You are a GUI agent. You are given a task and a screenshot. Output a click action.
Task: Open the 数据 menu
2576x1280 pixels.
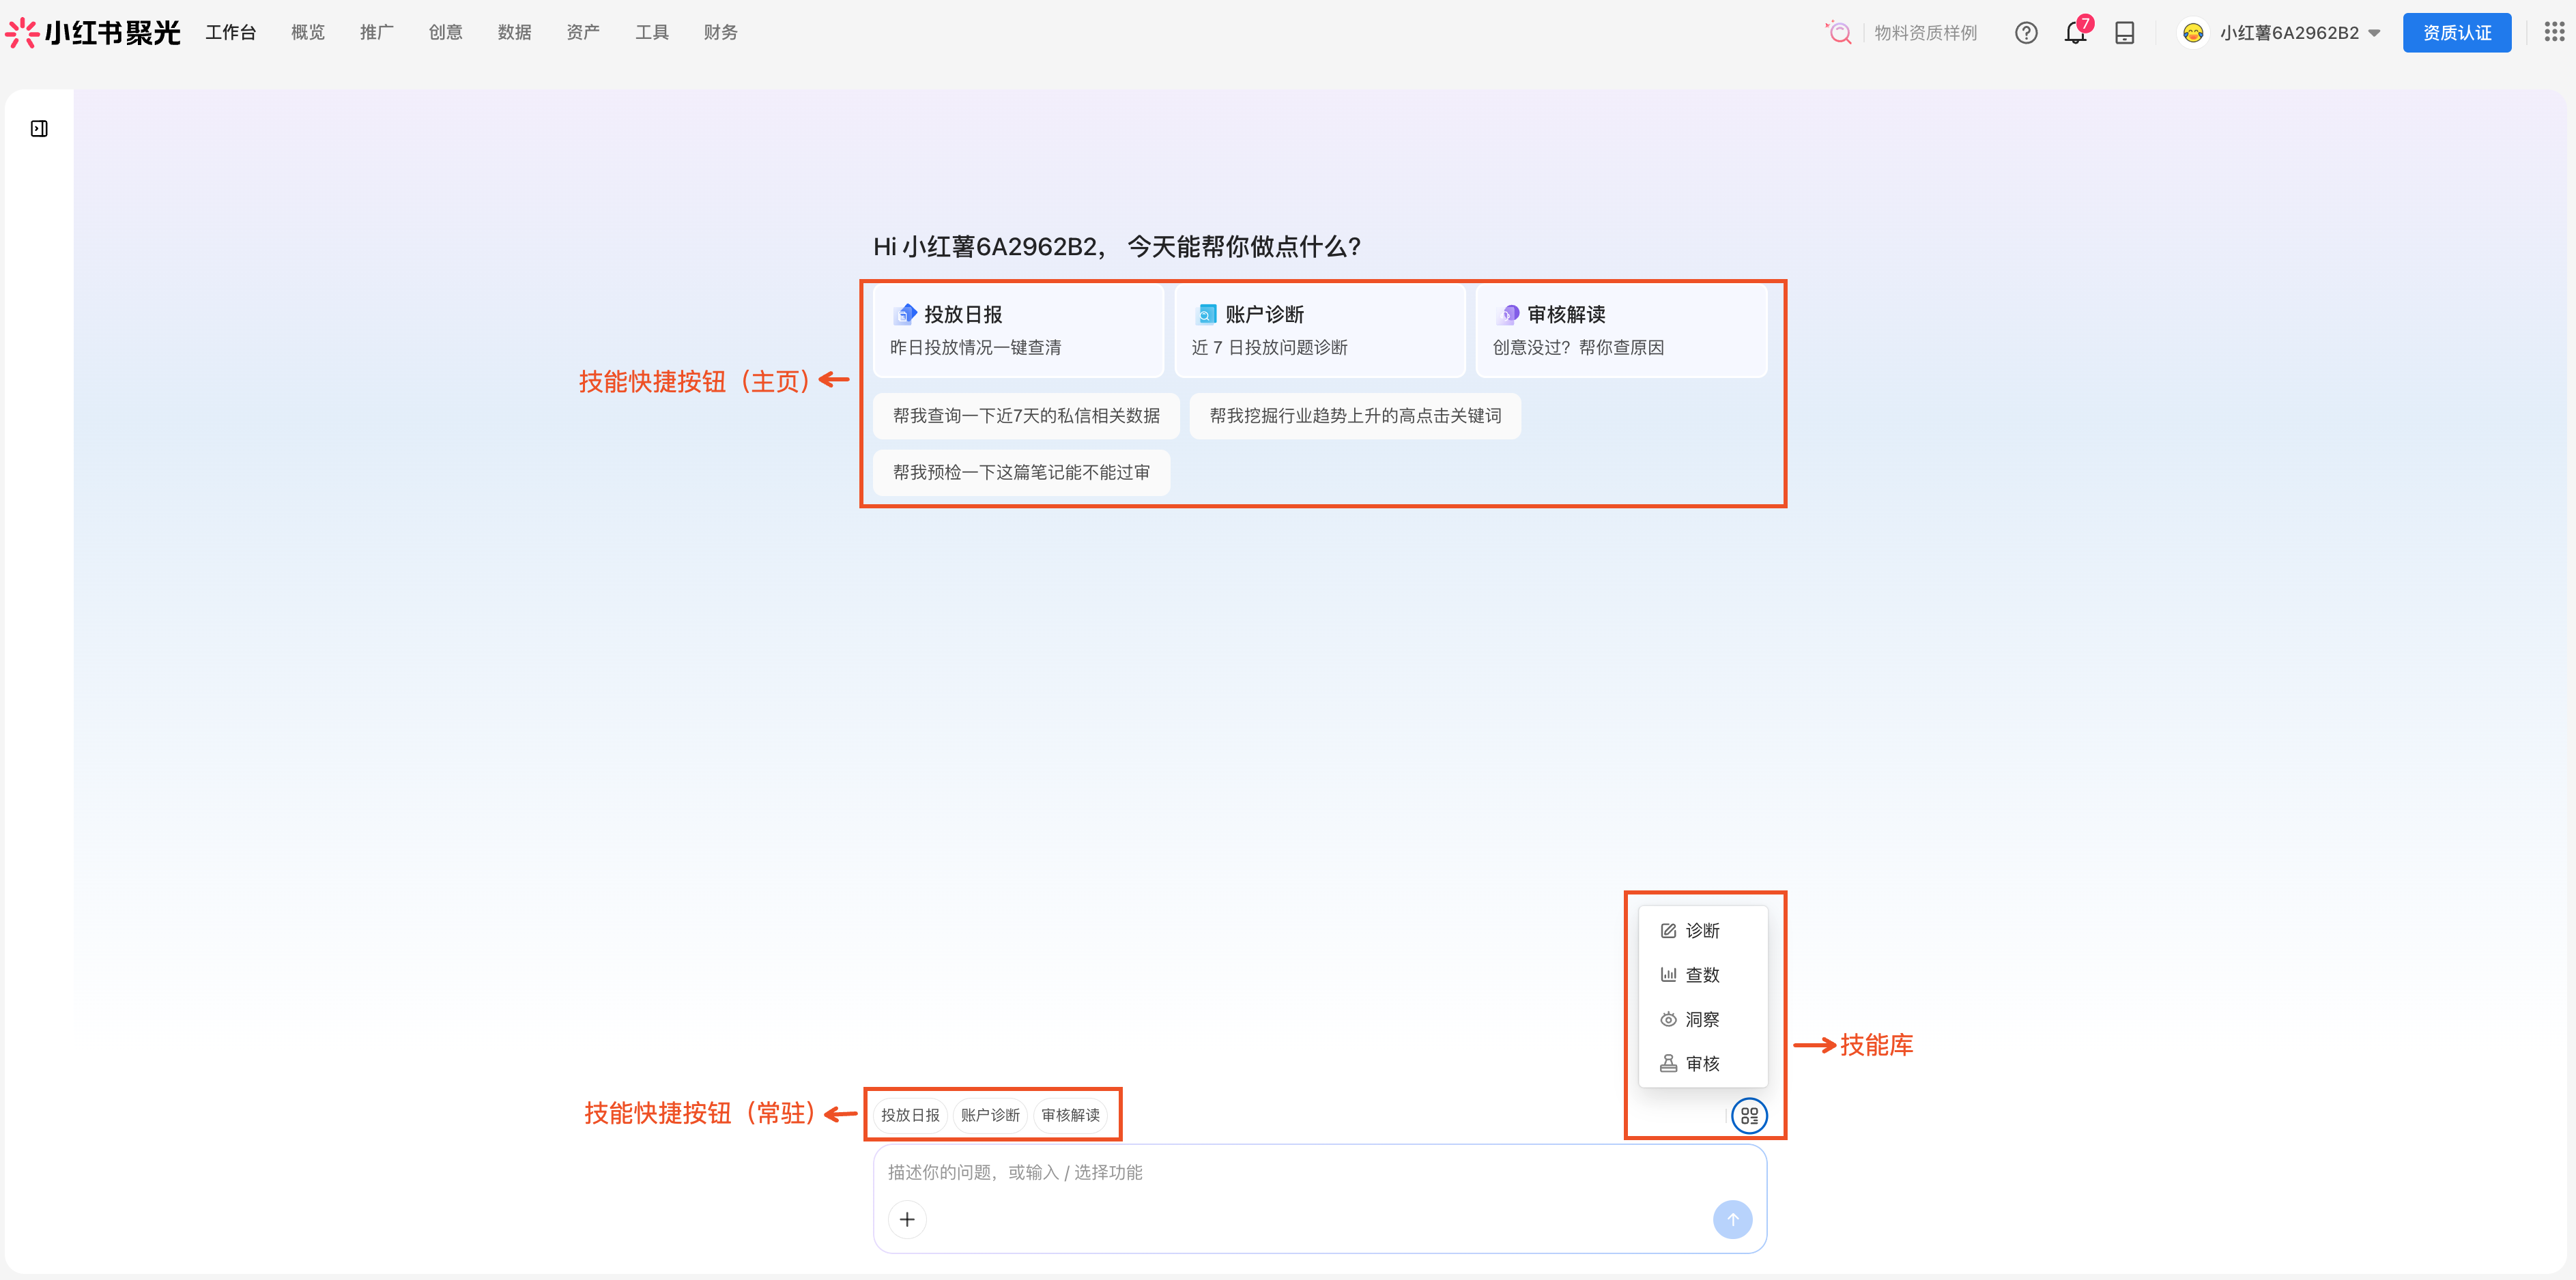click(x=515, y=33)
